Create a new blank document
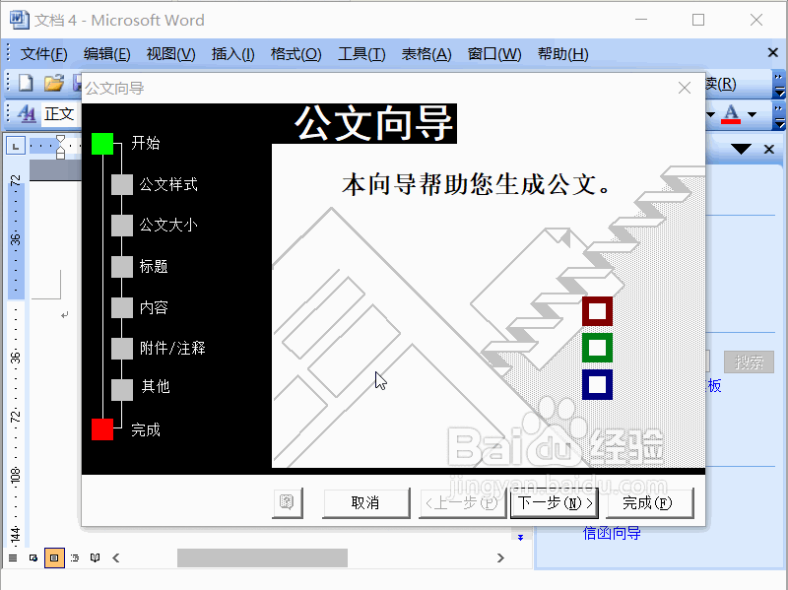The width and height of the screenshot is (788, 590). point(26,83)
